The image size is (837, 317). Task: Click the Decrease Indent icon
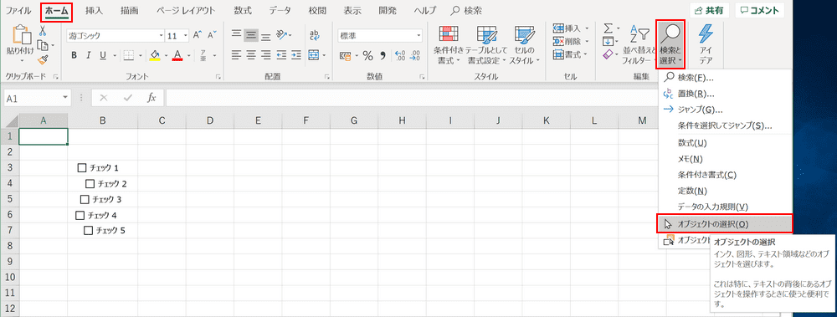(x=280, y=54)
